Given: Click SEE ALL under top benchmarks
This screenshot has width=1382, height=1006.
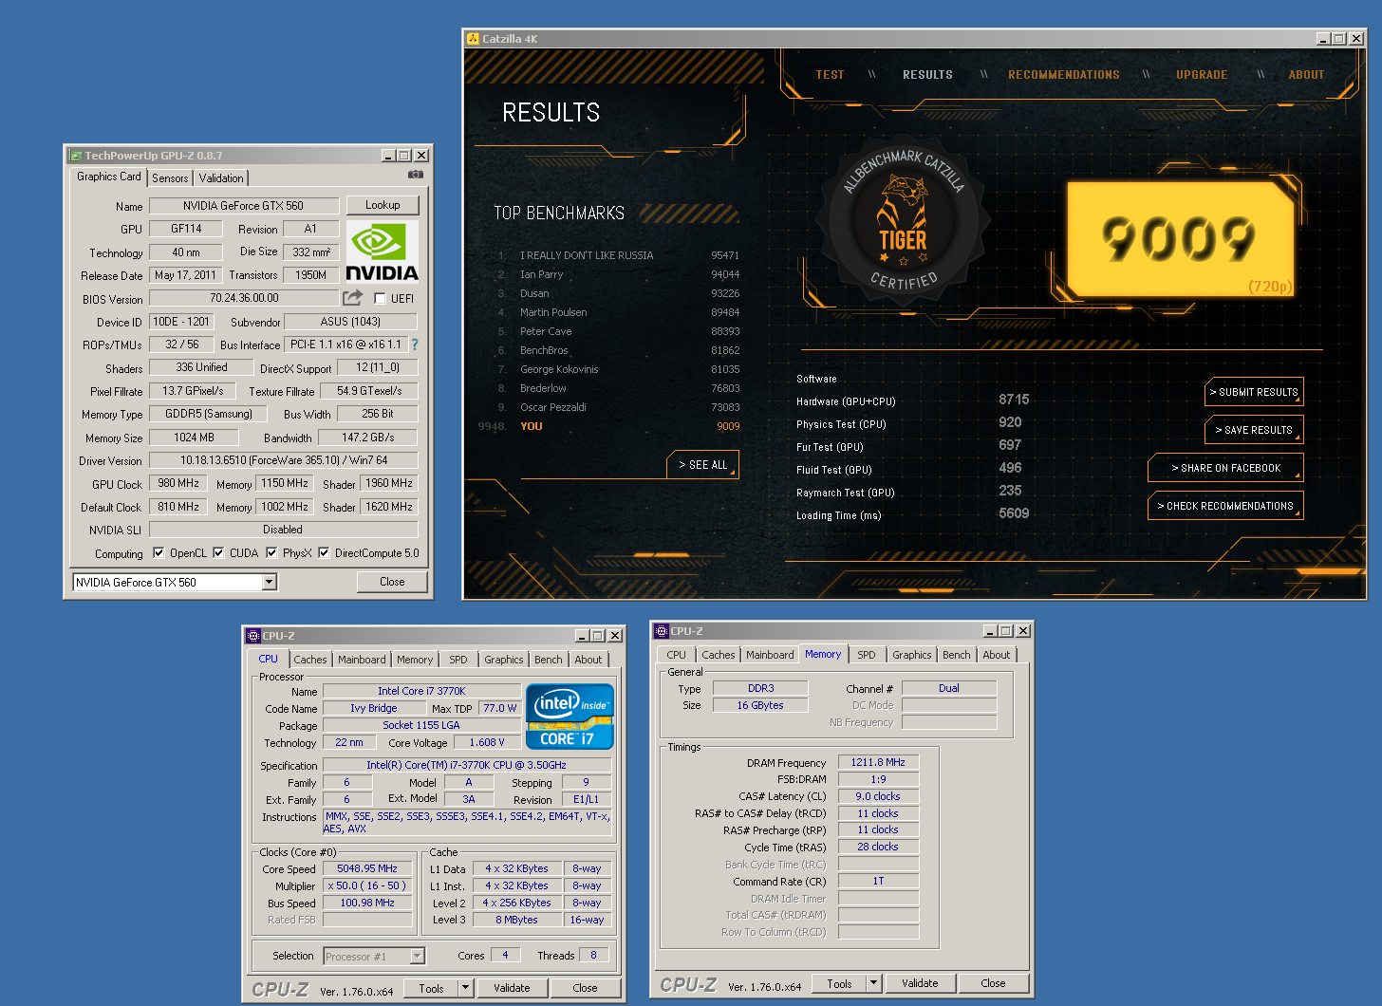Looking at the screenshot, I should [702, 465].
